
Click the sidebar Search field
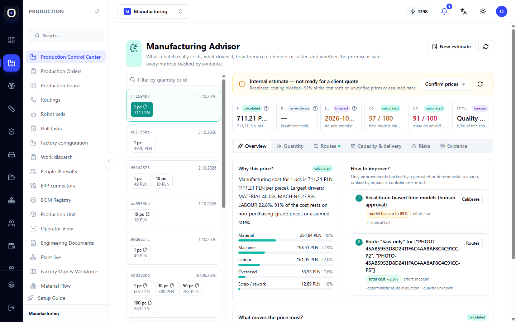pos(66,35)
